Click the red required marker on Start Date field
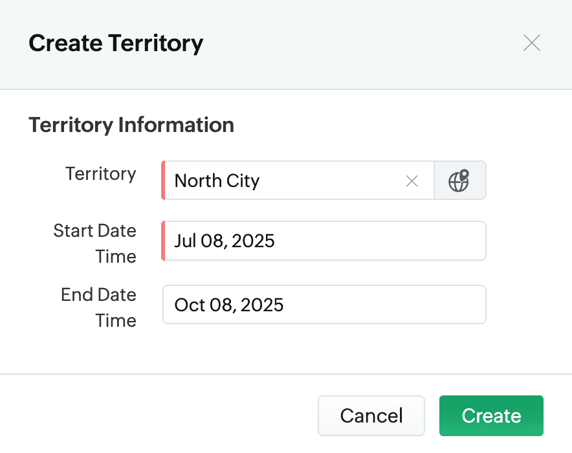The height and width of the screenshot is (453, 572). pos(164,241)
